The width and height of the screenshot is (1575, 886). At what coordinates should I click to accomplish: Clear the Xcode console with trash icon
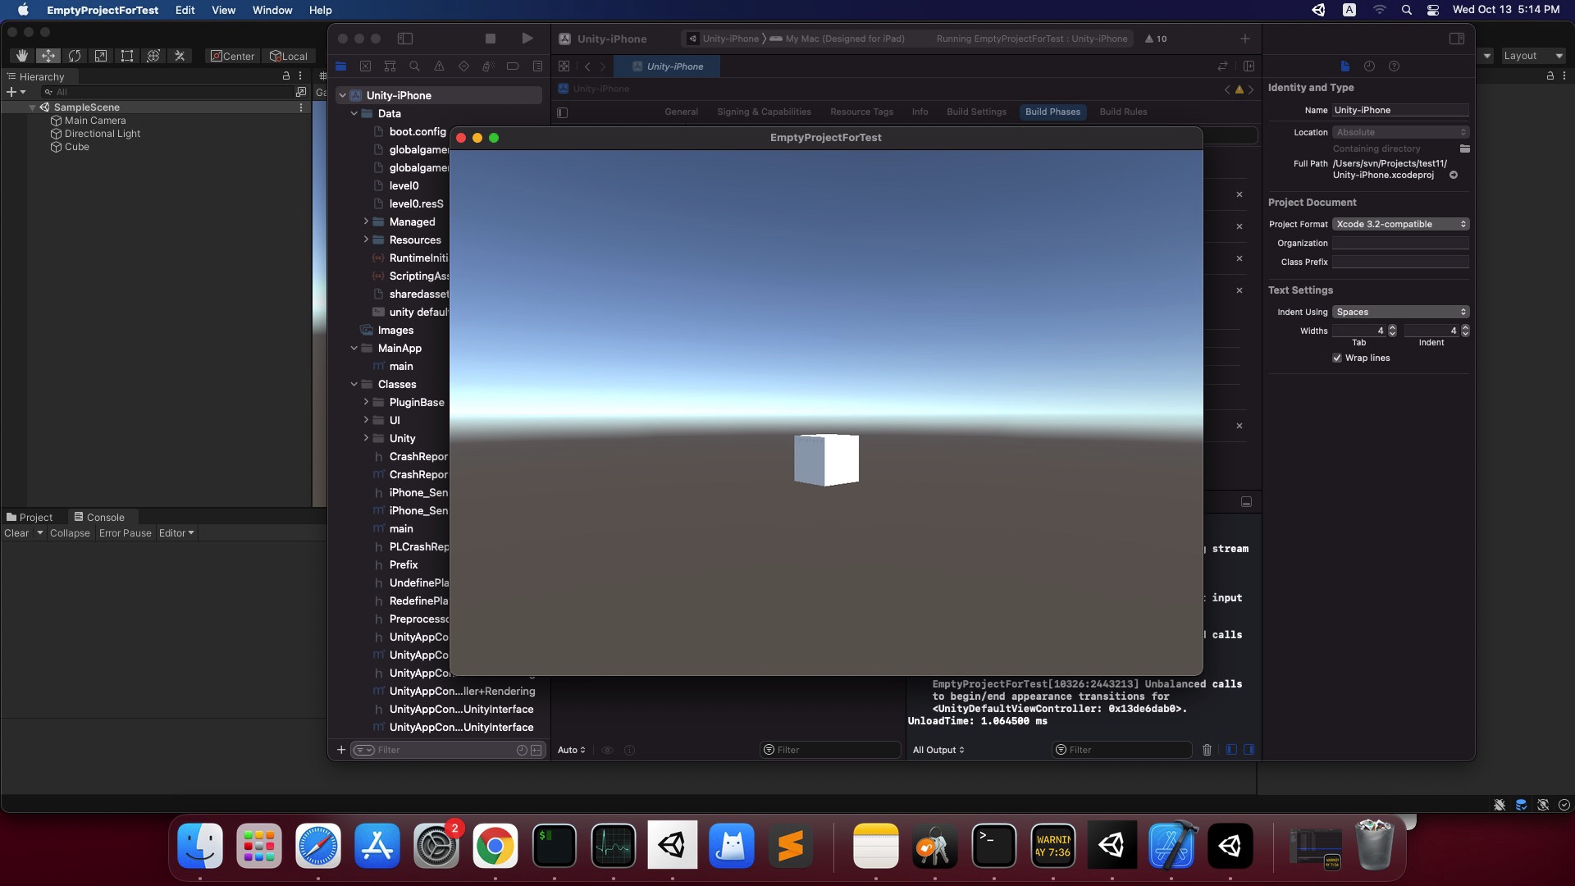[1207, 750]
